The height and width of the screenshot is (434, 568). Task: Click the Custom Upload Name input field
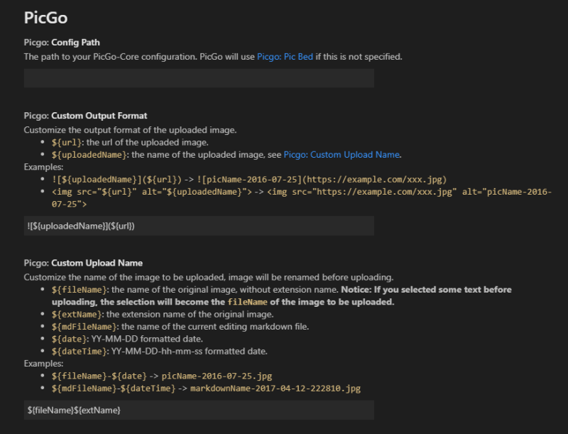pyautogui.click(x=199, y=410)
